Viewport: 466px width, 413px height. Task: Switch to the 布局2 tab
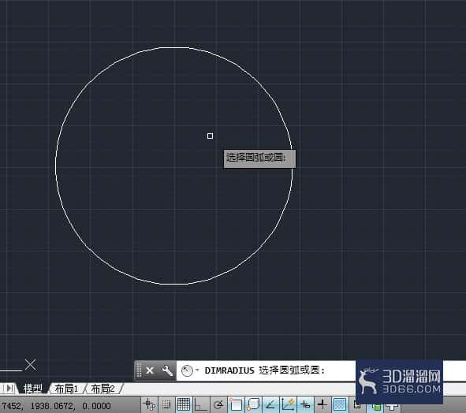tap(103, 389)
